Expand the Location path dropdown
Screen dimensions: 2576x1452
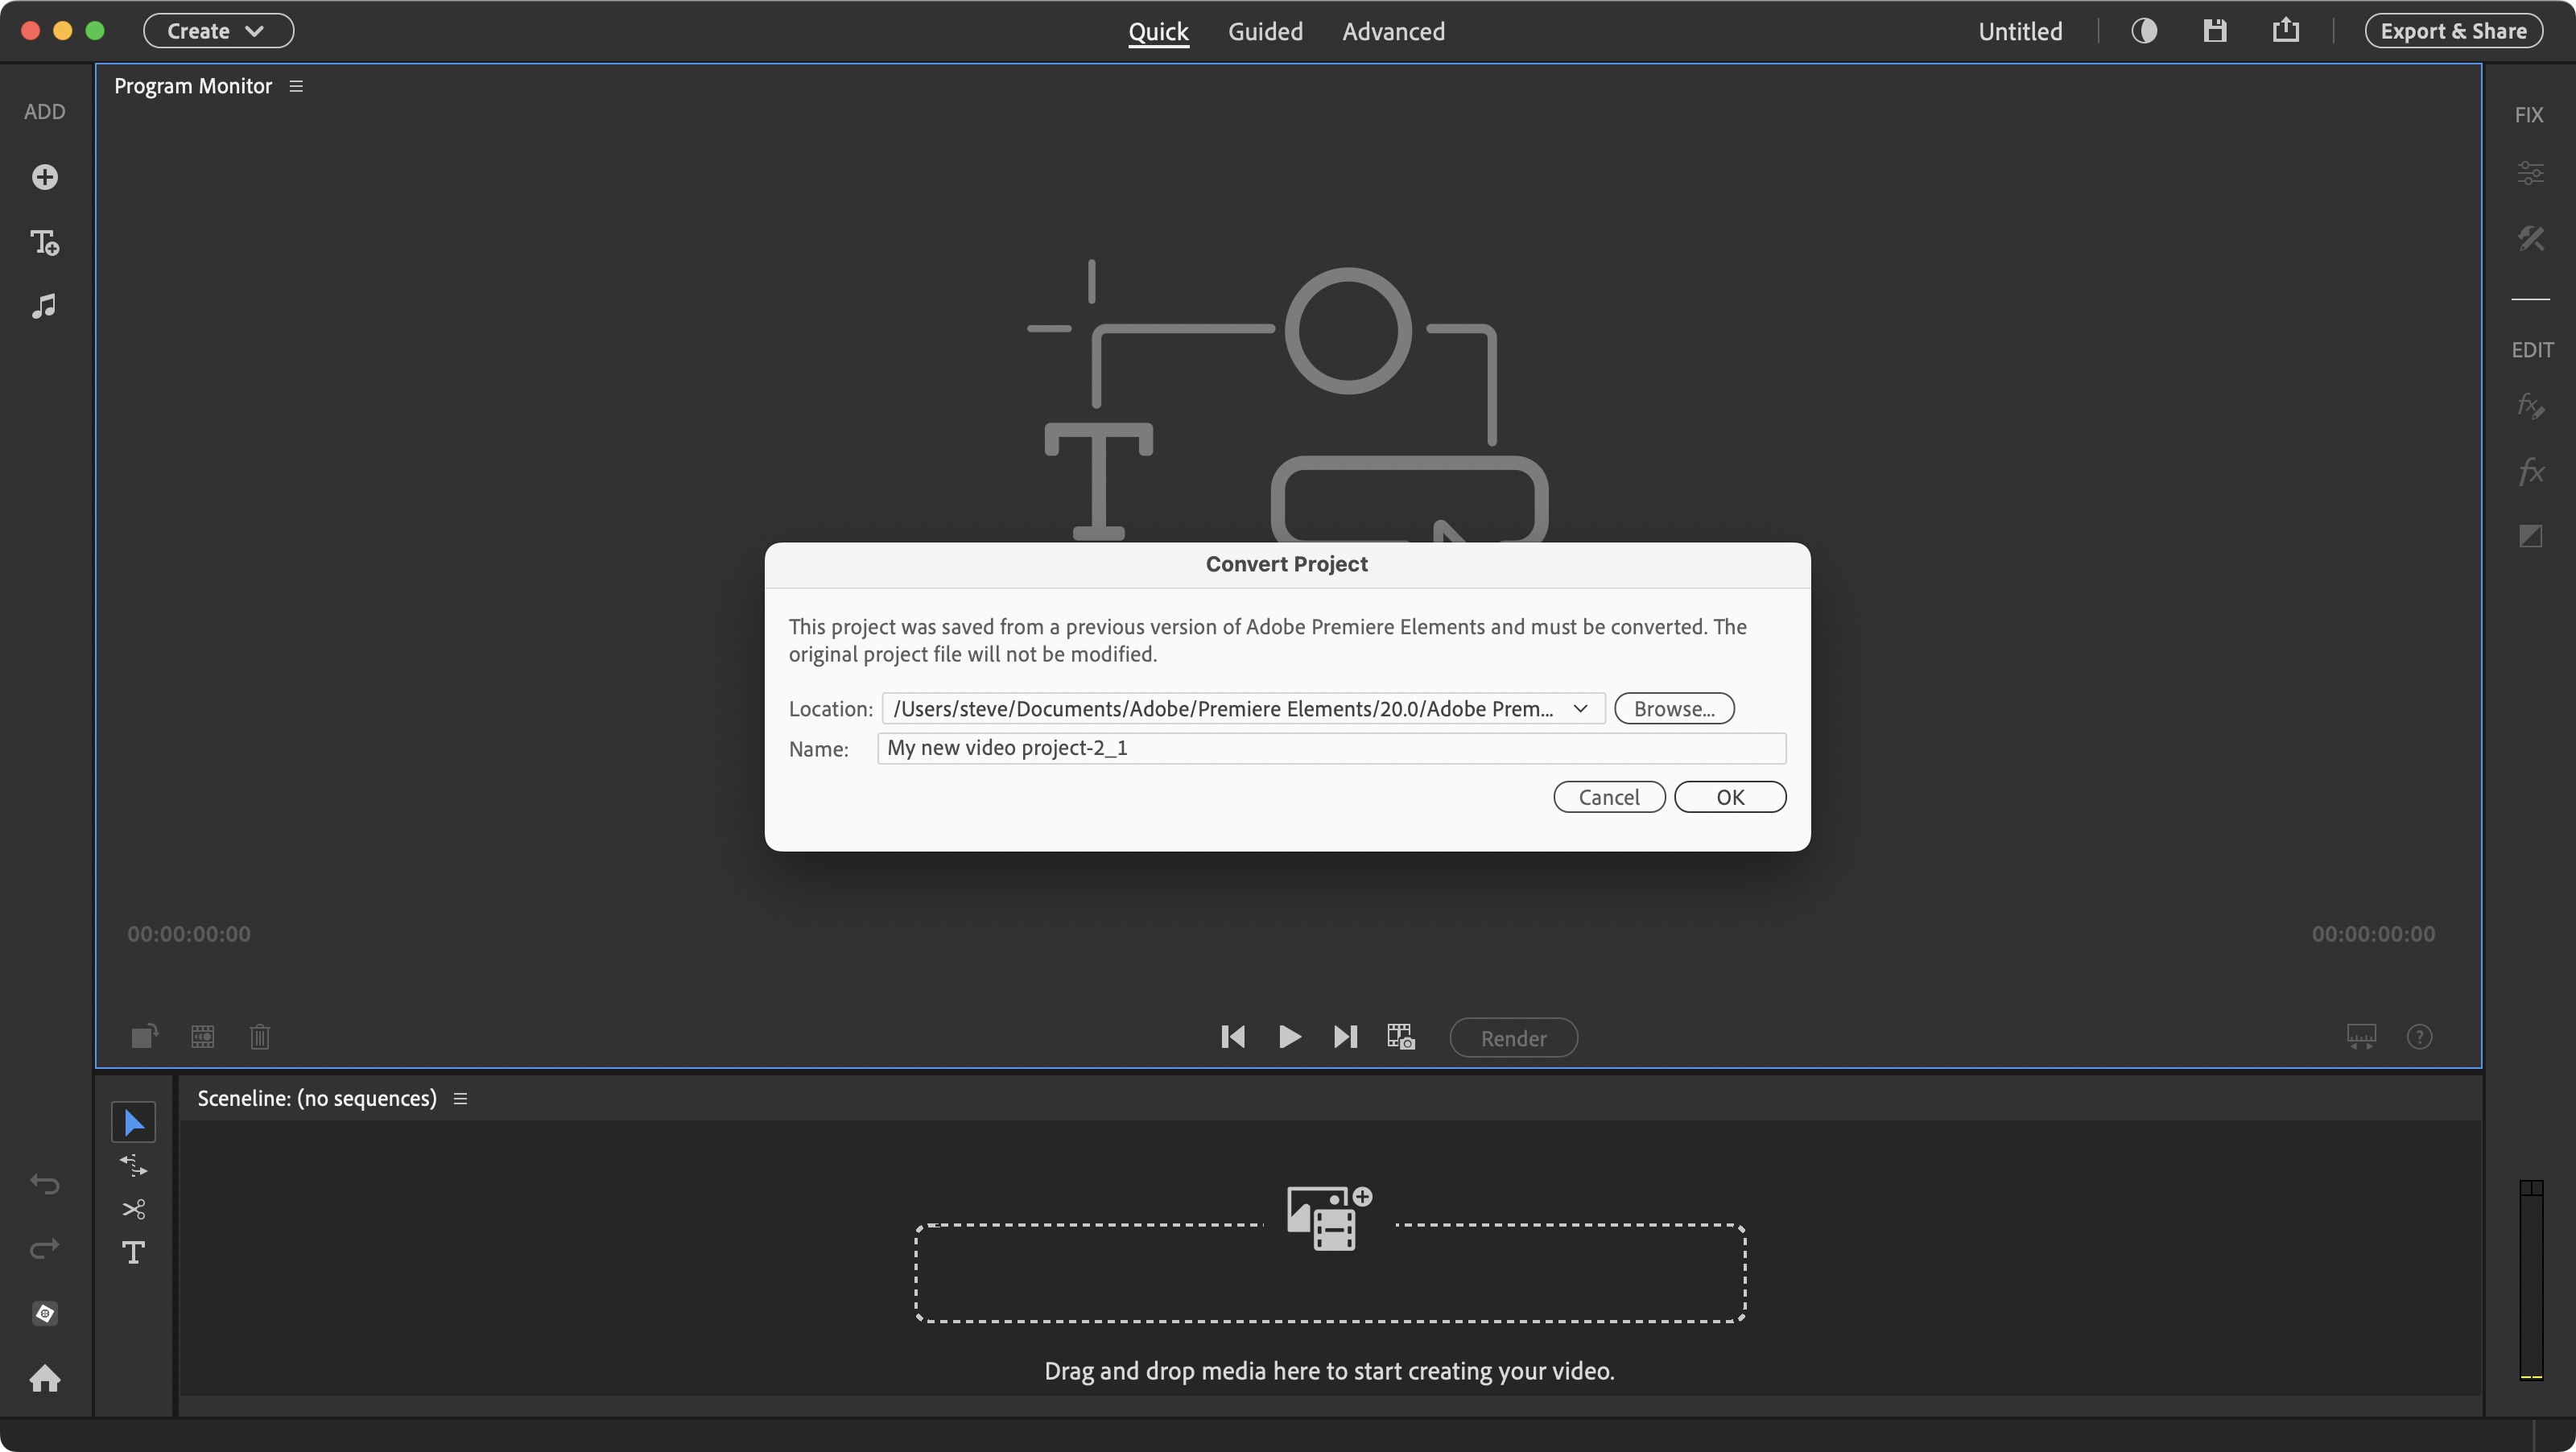pos(1580,708)
